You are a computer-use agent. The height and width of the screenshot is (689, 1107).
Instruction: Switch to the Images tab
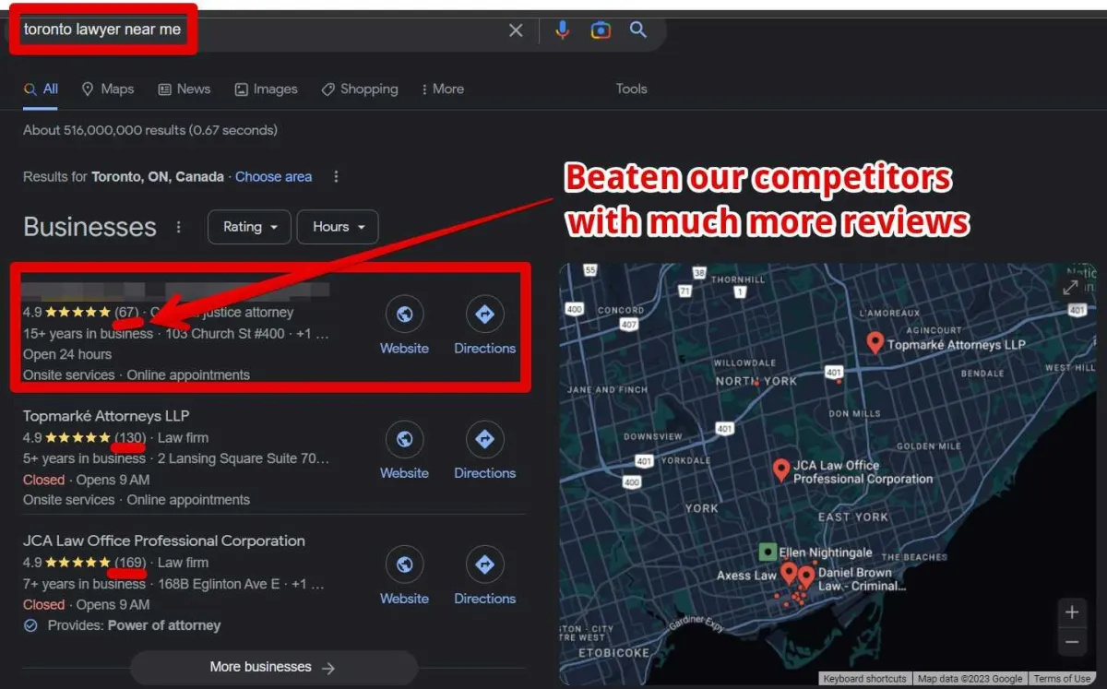point(266,89)
